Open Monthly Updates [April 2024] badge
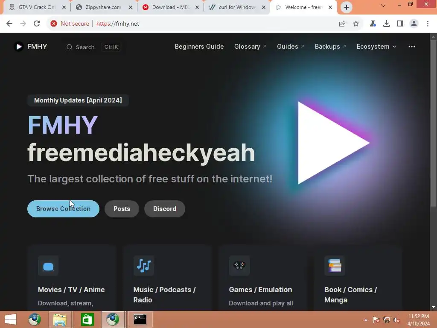 click(78, 100)
